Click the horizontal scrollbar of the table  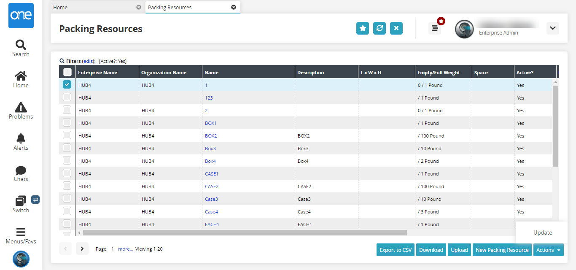coord(245,232)
